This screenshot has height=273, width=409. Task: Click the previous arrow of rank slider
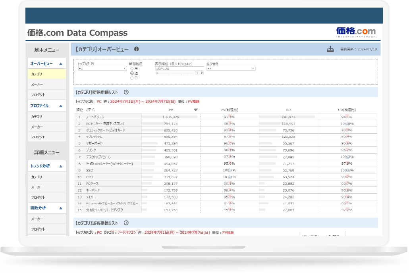[197, 73]
